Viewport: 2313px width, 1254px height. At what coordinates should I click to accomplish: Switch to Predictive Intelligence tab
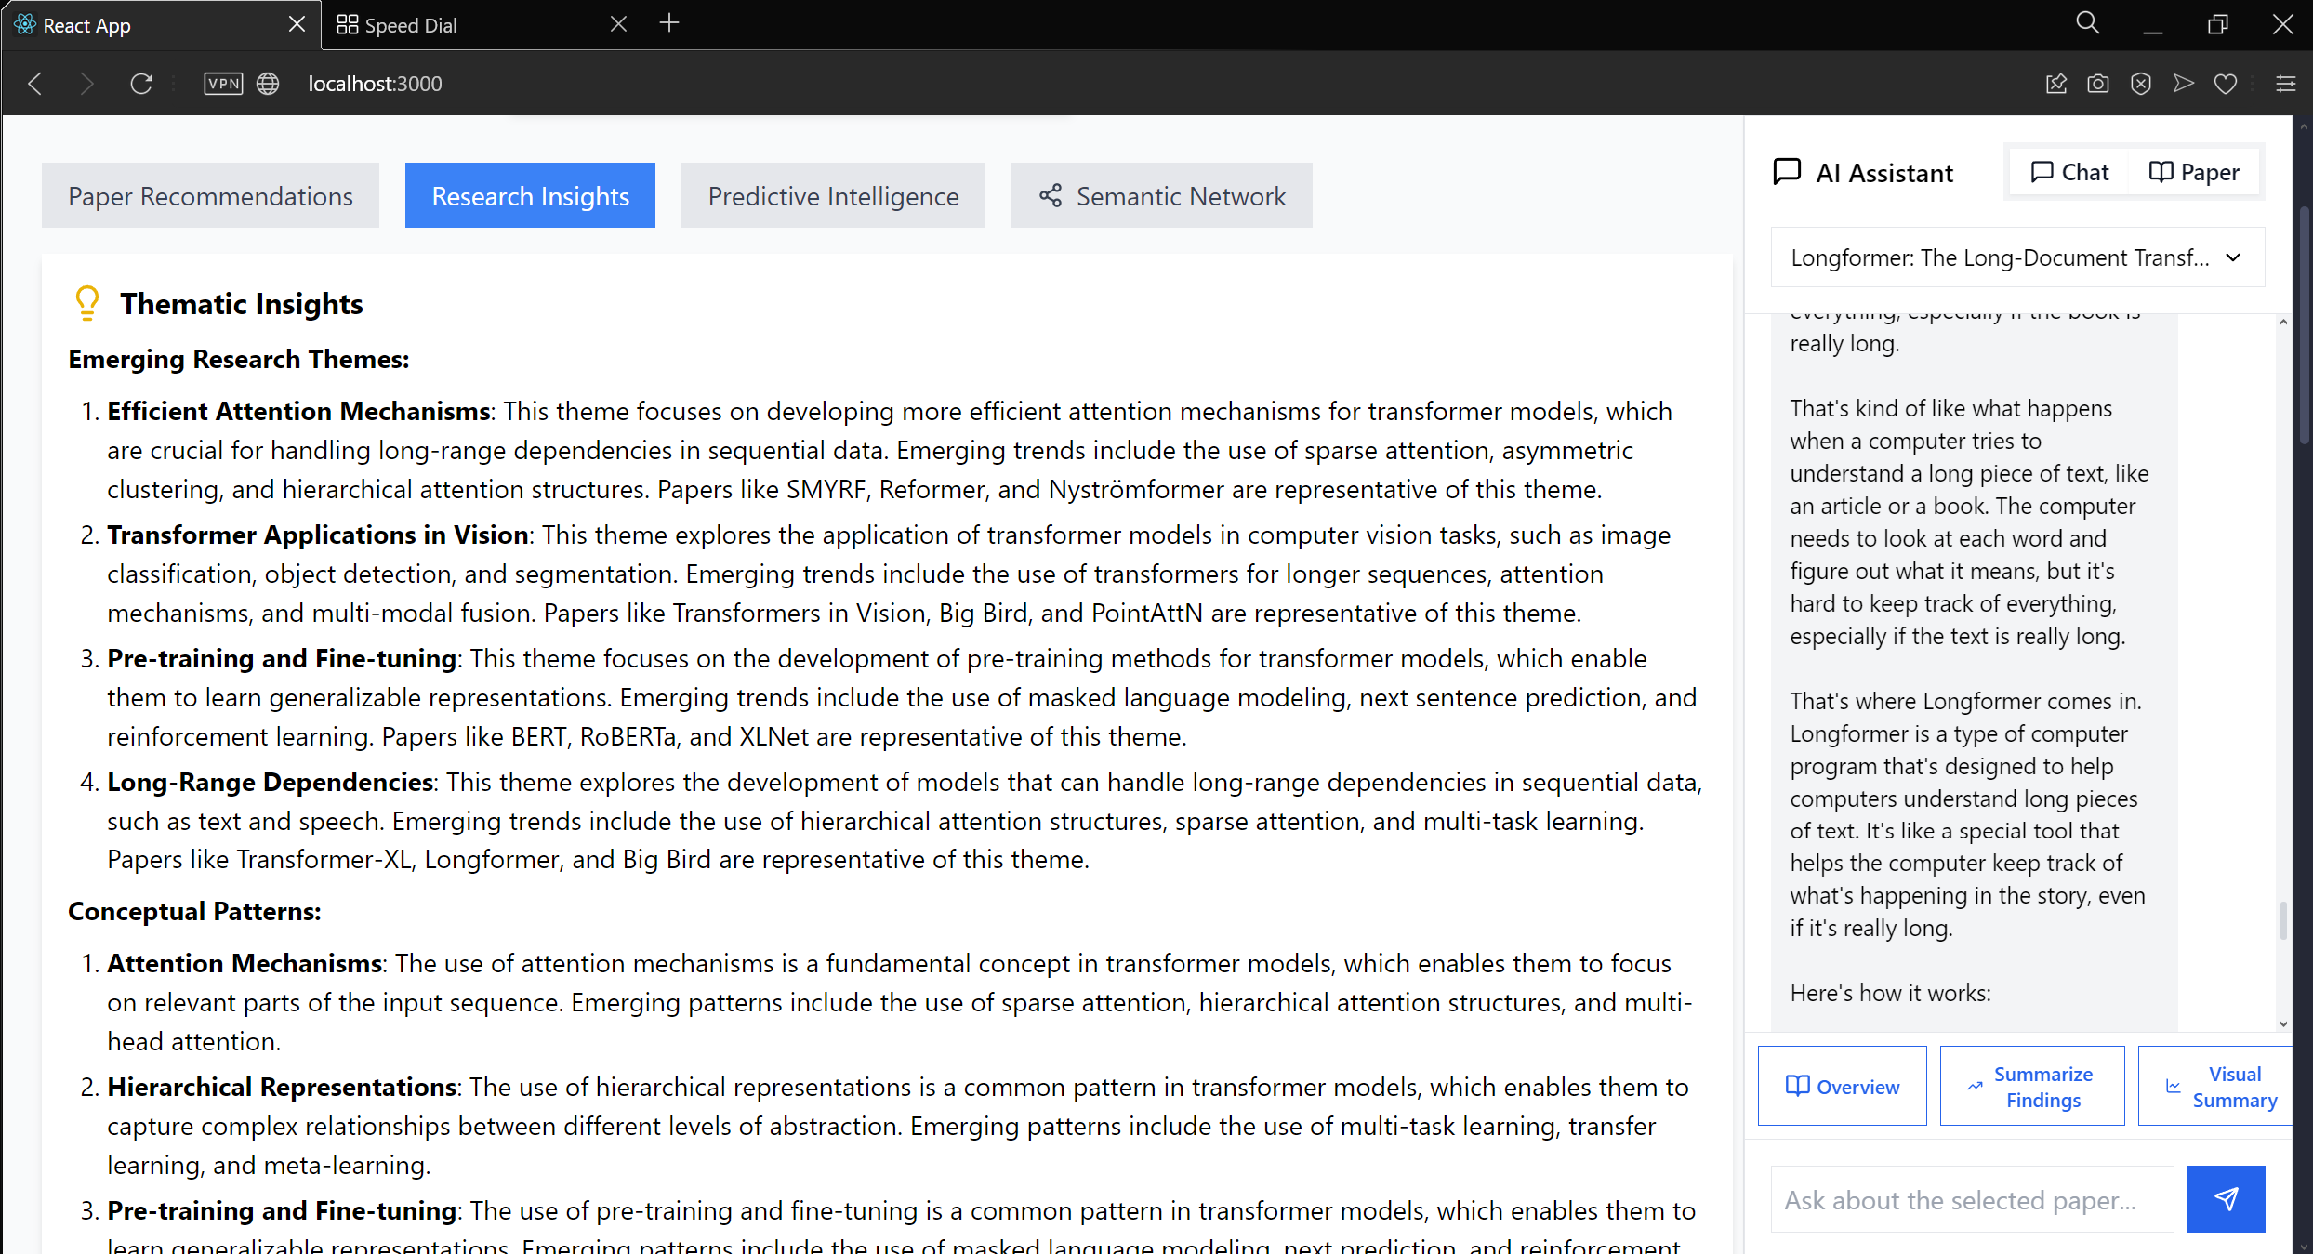click(833, 196)
